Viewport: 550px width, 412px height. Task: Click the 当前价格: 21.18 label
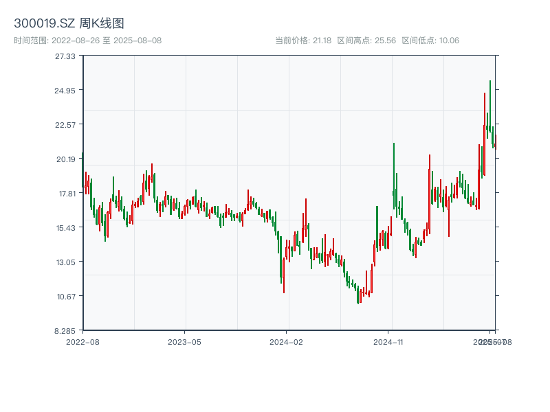[303, 41]
